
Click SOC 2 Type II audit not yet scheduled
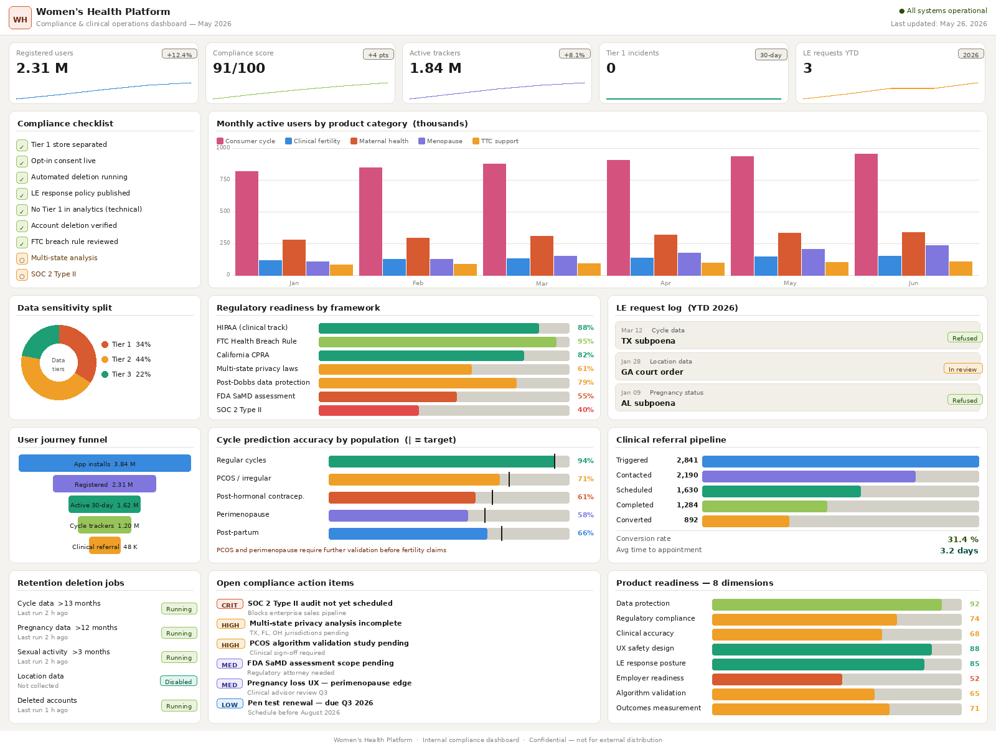(320, 603)
